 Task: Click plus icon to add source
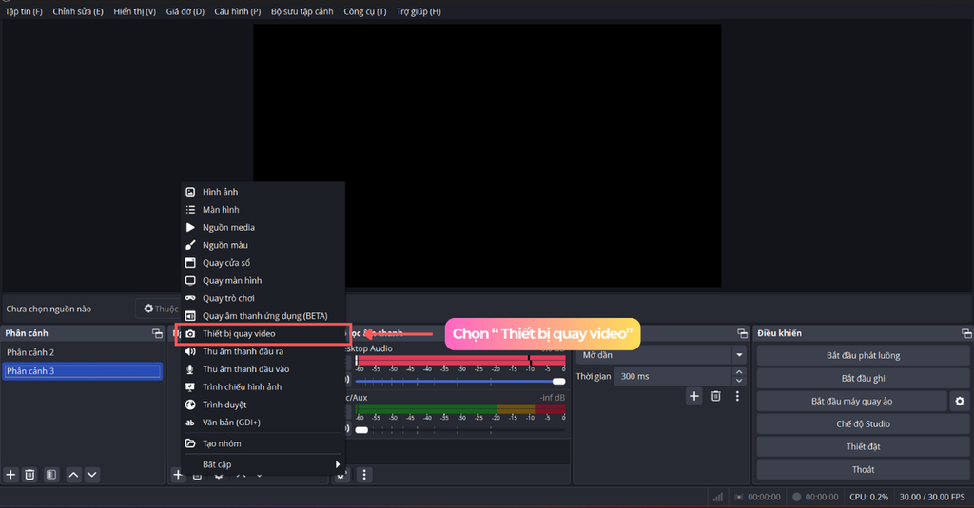click(x=178, y=475)
